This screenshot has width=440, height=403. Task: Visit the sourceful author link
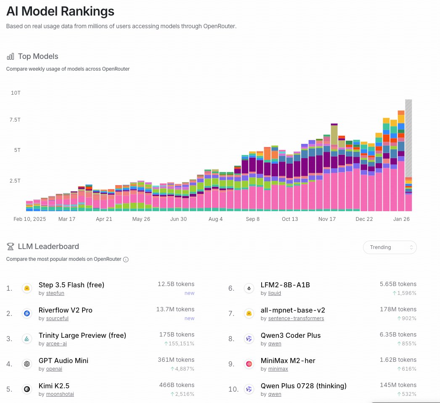57,318
